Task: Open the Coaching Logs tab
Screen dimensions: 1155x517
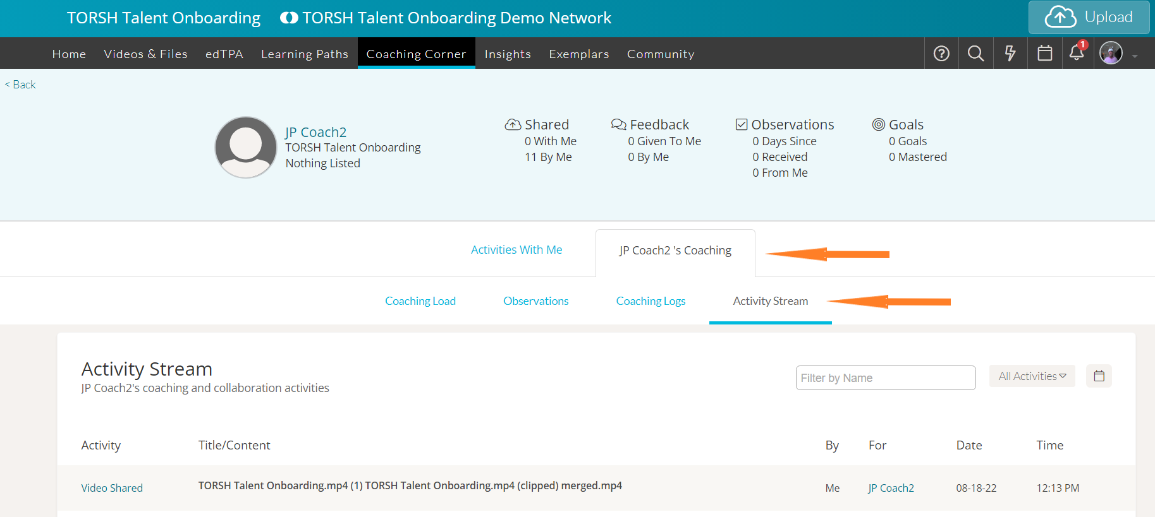Action: 651,301
